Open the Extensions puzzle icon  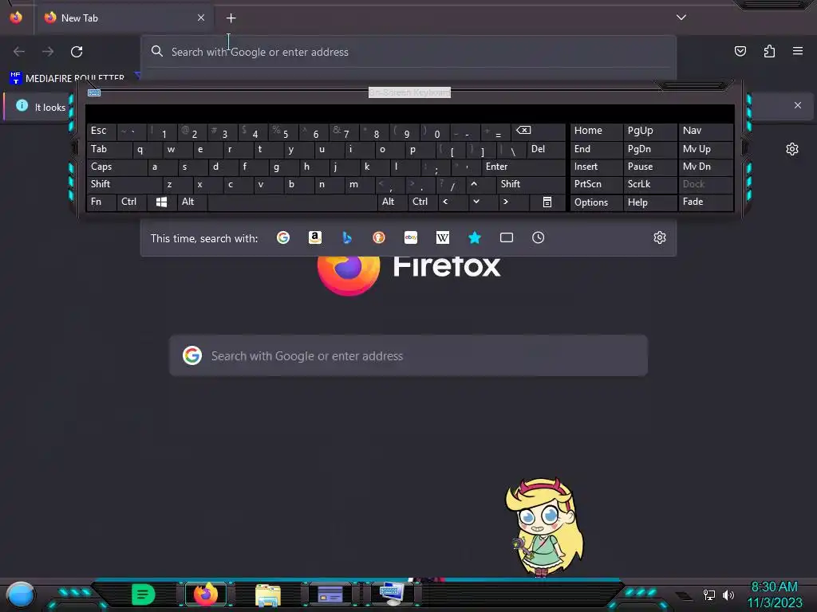pos(769,51)
